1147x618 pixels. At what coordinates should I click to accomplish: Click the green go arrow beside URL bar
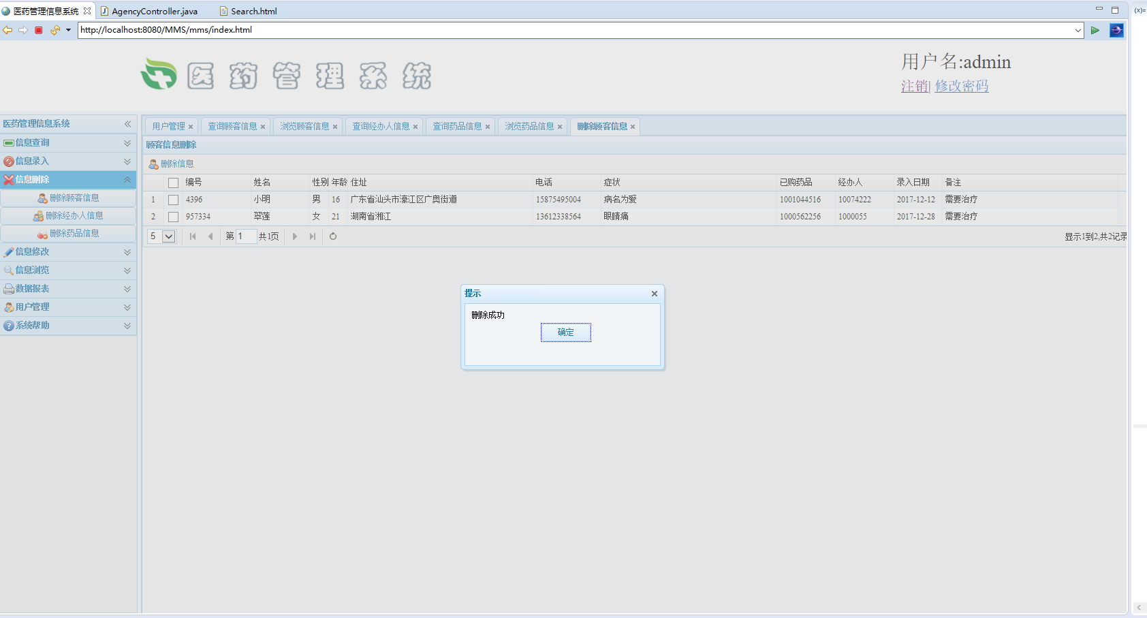1095,30
